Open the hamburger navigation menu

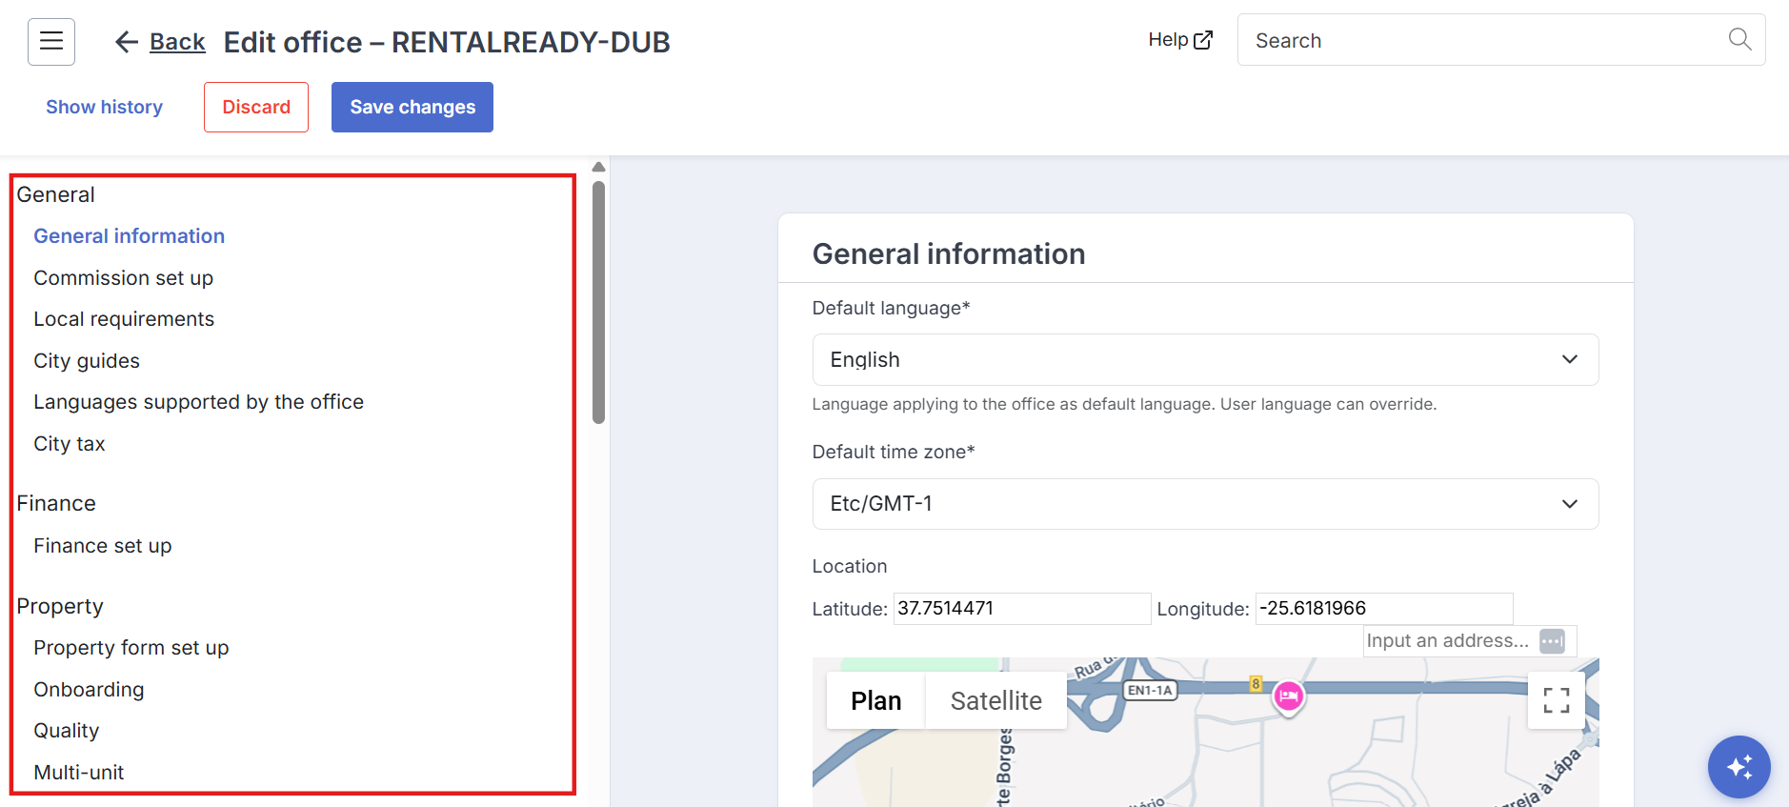[51, 41]
